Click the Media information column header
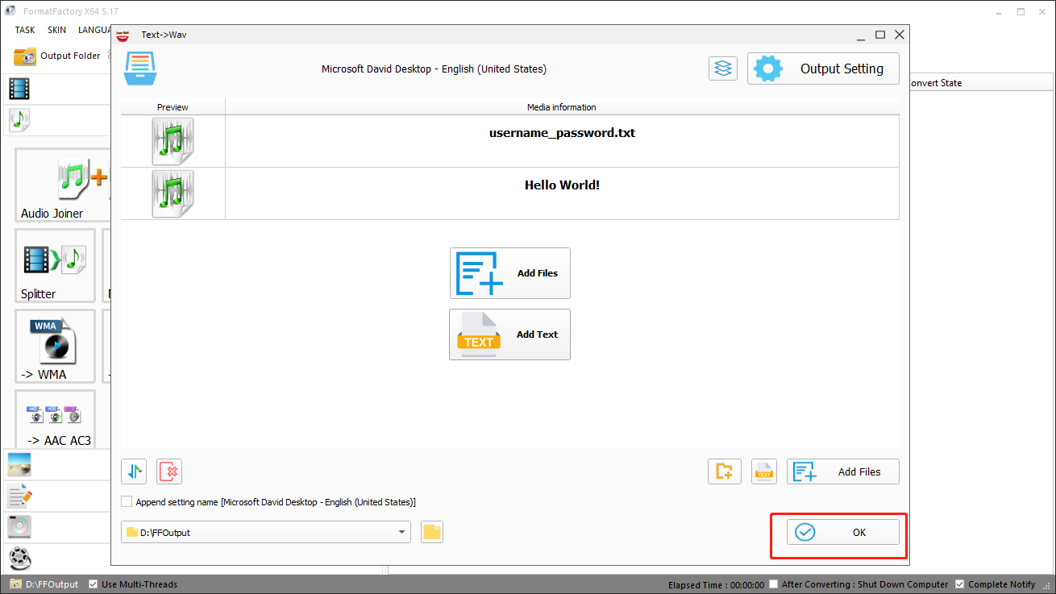The width and height of the screenshot is (1056, 594). pyautogui.click(x=562, y=106)
